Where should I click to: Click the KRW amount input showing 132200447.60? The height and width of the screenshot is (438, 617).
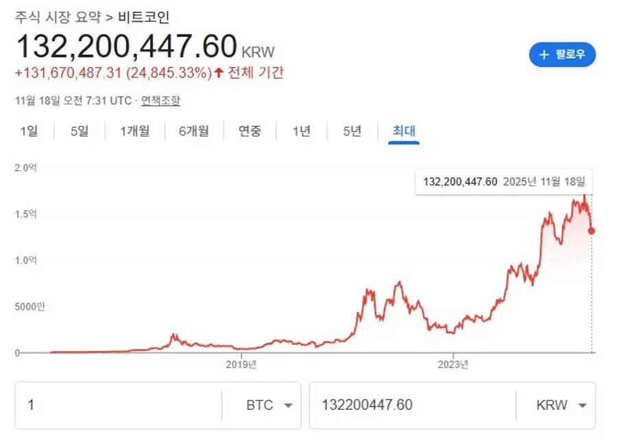click(x=411, y=405)
